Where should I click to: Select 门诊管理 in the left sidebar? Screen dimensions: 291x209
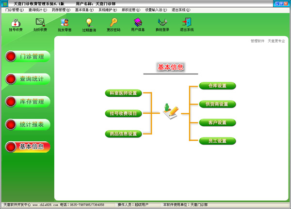pos(28,57)
